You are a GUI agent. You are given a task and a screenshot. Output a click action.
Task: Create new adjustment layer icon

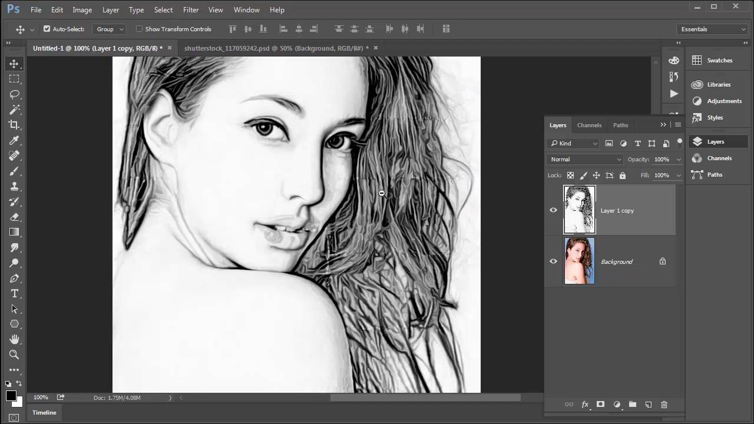click(617, 405)
